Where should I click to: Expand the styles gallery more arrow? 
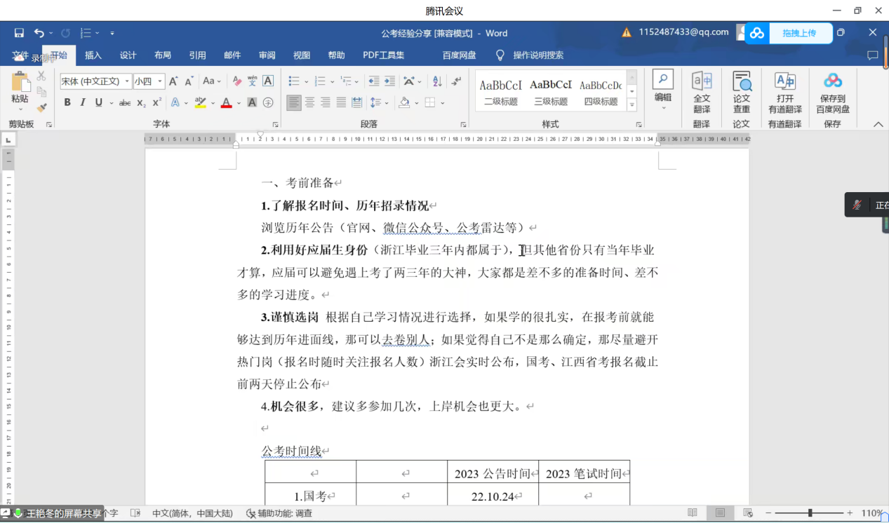pyautogui.click(x=631, y=105)
